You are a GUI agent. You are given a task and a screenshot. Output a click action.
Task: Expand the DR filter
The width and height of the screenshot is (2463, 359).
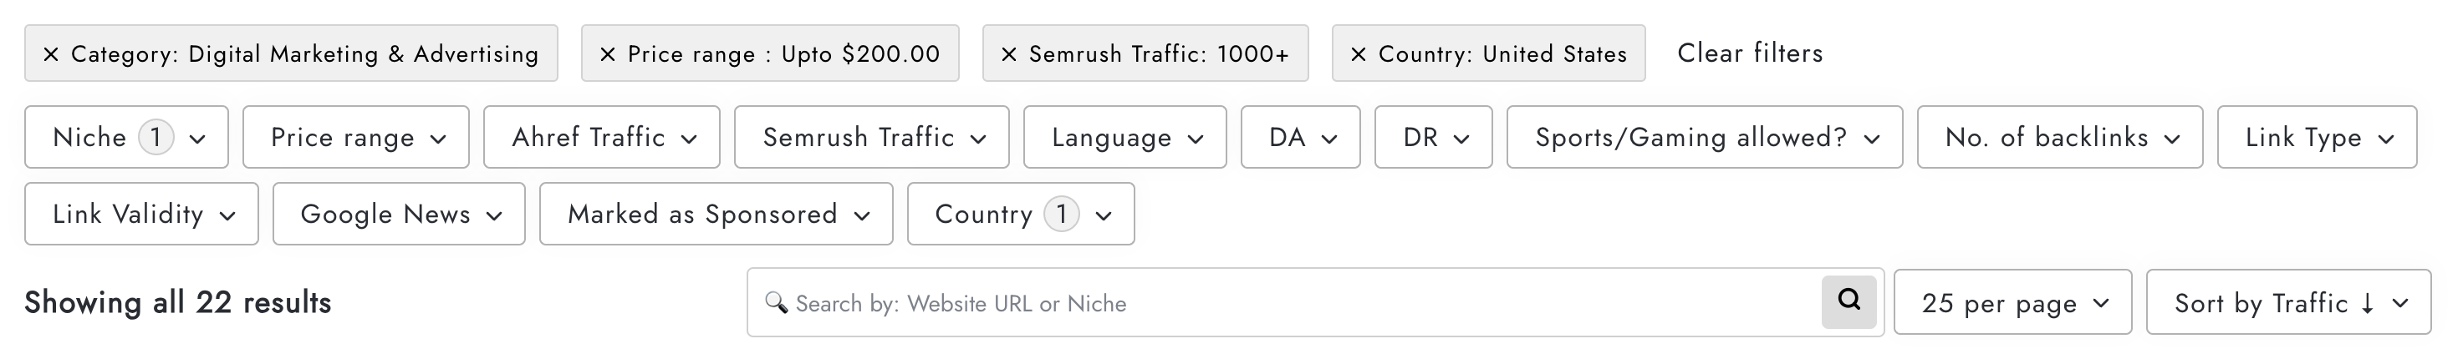[1433, 138]
